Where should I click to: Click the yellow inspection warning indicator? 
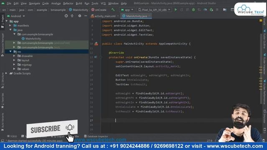[261, 20]
